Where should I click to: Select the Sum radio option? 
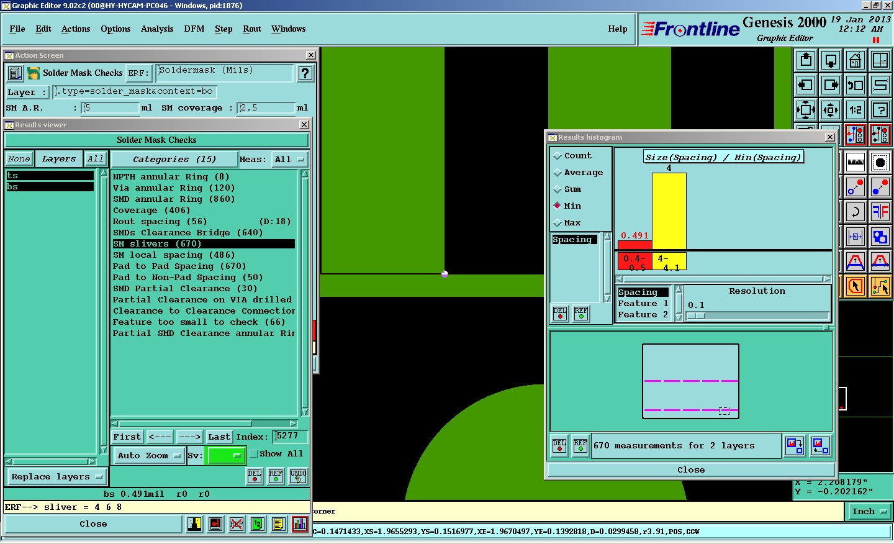tap(567, 189)
